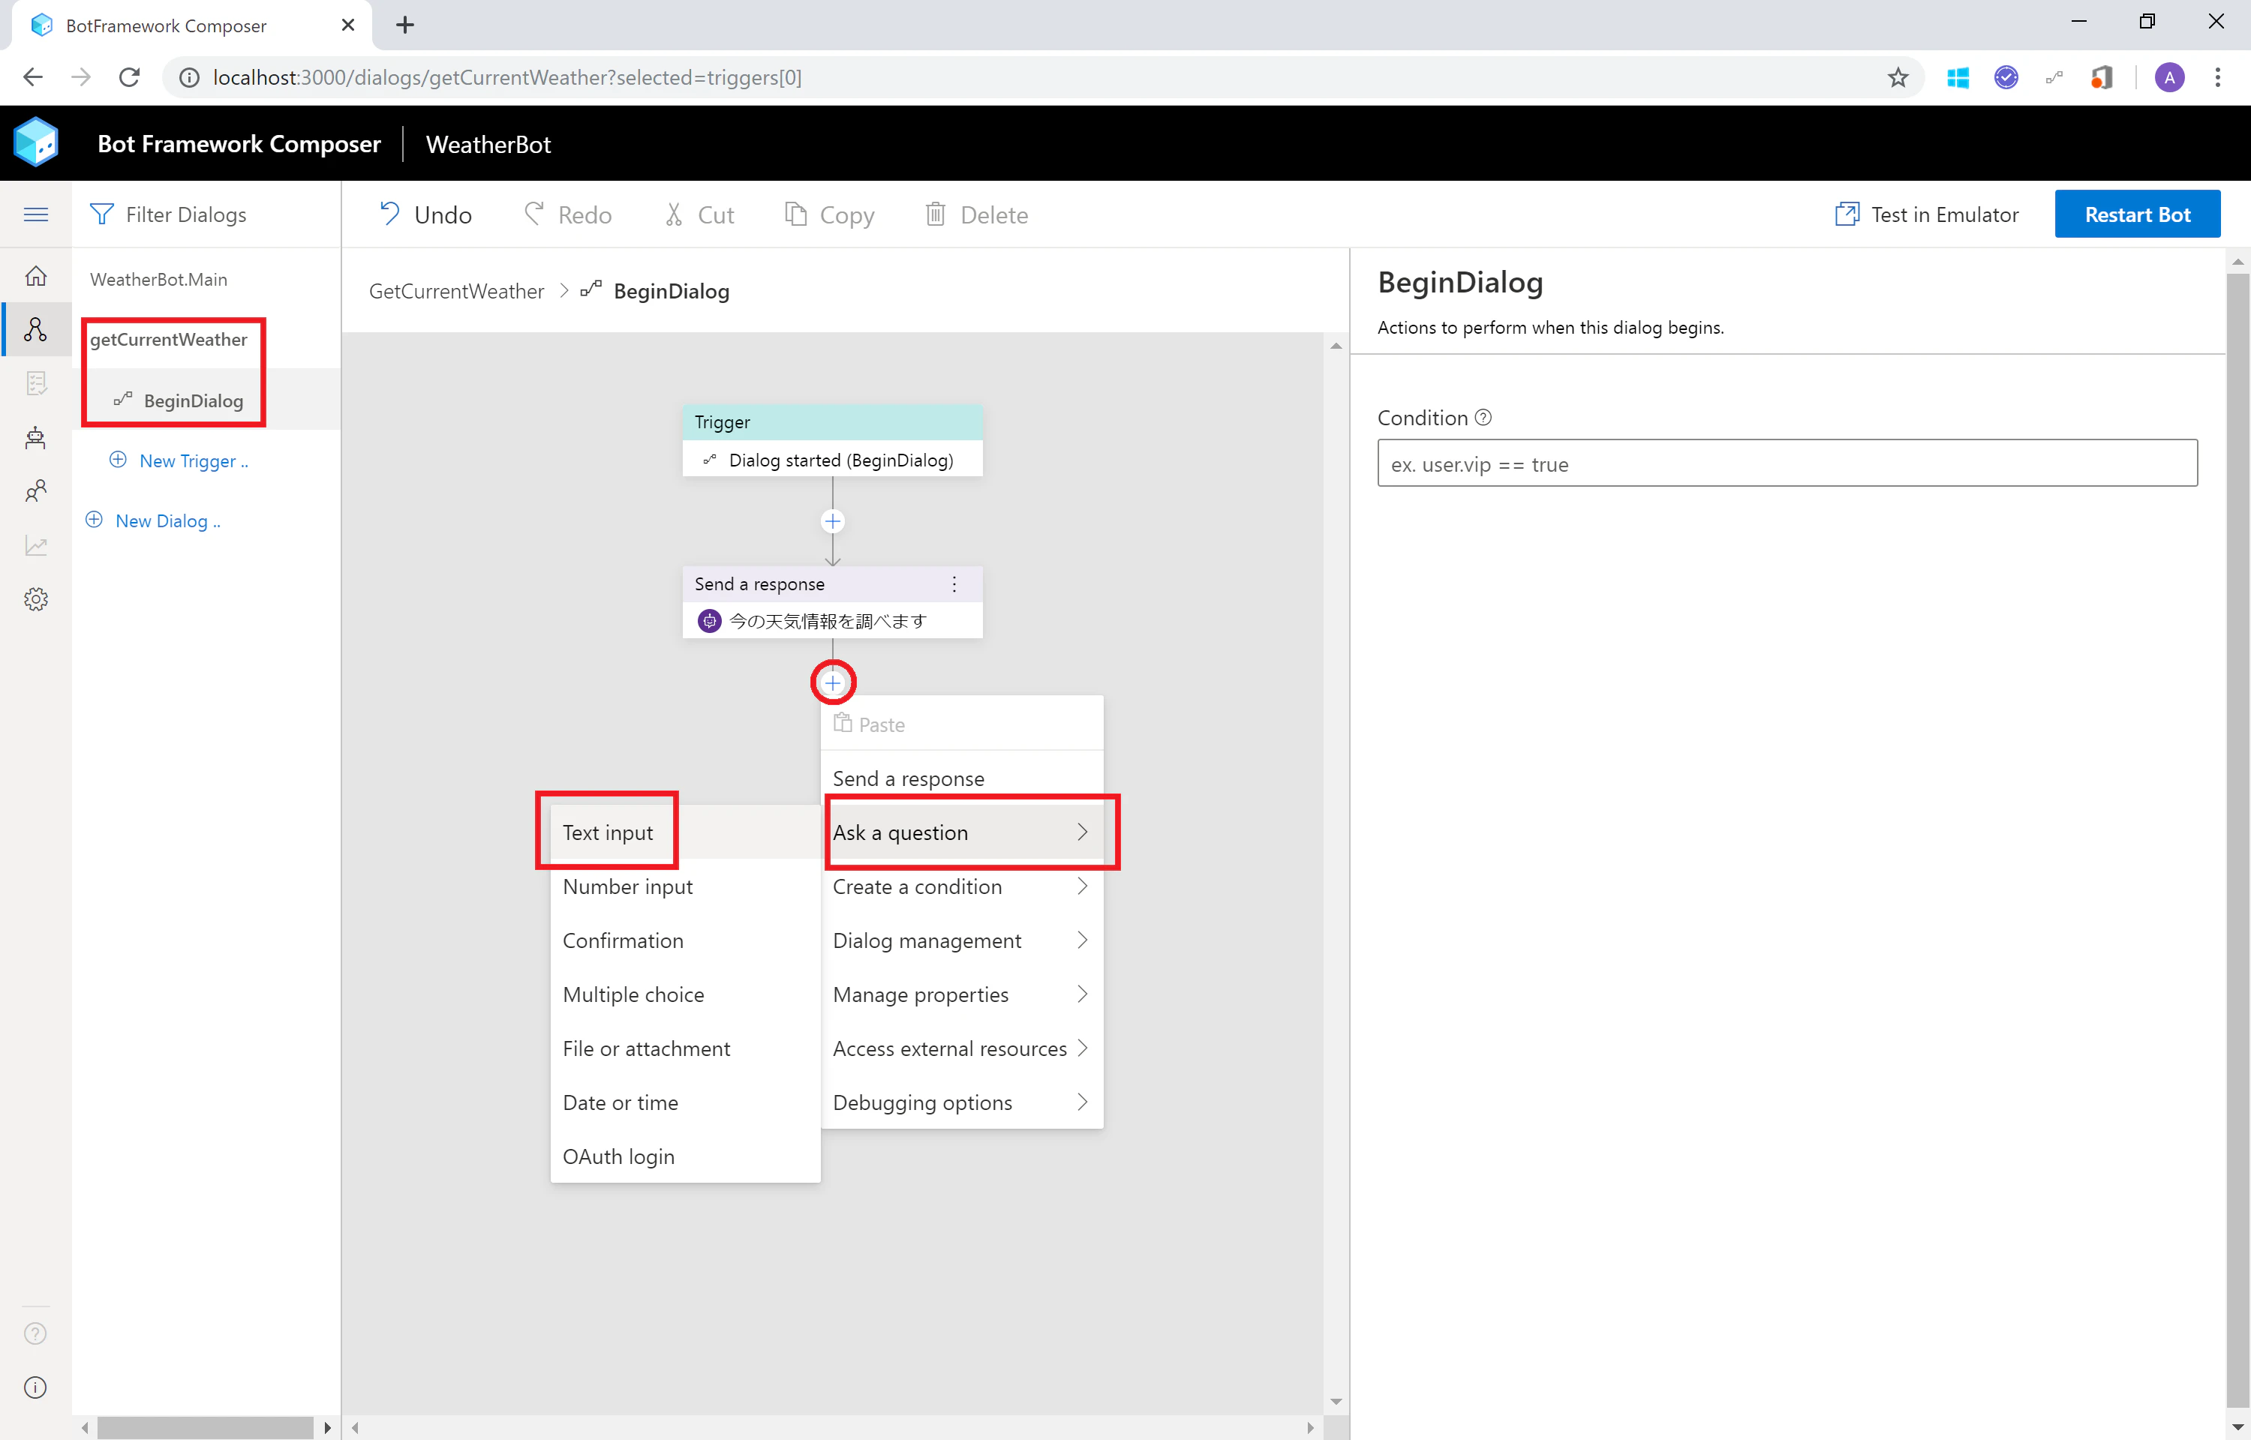Bookmark this page with the star icon
Screen dimensions: 2251x1440
click(1898, 76)
